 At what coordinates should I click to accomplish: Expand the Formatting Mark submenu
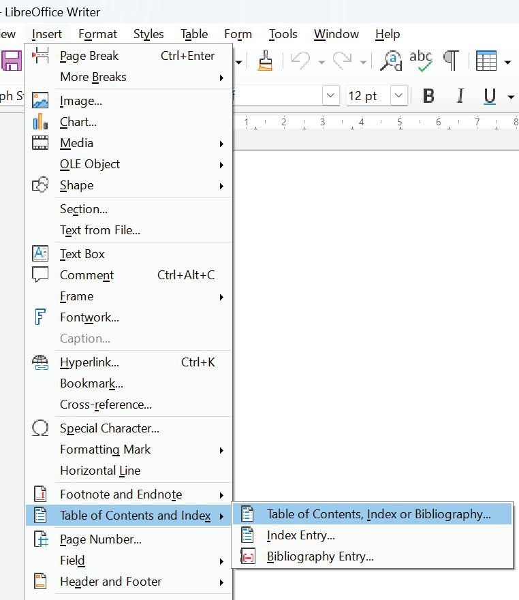click(x=129, y=449)
